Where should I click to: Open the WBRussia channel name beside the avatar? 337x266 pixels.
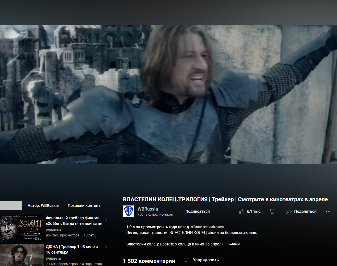pos(148,209)
